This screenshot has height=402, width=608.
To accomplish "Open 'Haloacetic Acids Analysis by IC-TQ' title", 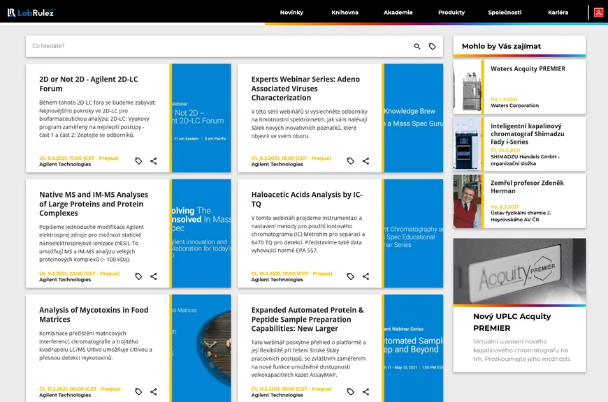I will tap(307, 199).
